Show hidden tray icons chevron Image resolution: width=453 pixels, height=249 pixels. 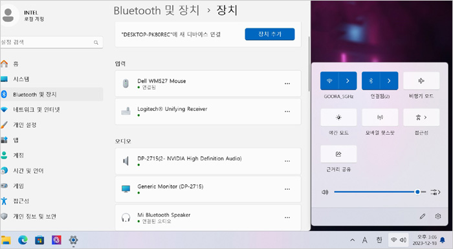tap(353, 240)
